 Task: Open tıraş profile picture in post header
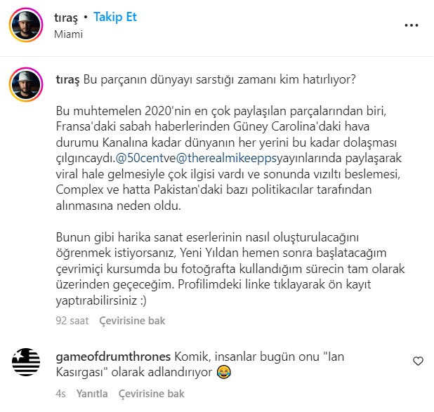pos(26,25)
